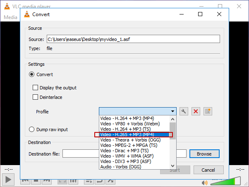Enable Display the output checkbox
This screenshot has height=187, width=249.
(x=36, y=88)
